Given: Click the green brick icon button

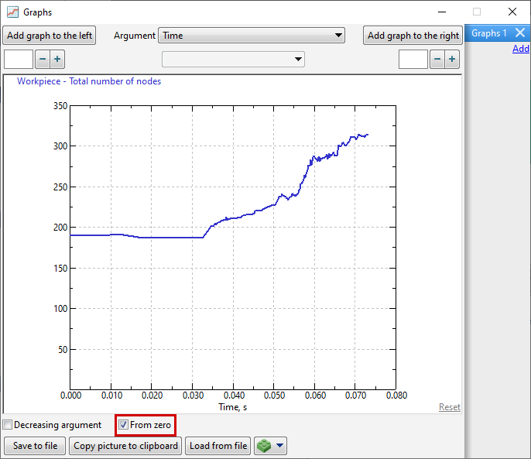Looking at the screenshot, I should coord(264,445).
